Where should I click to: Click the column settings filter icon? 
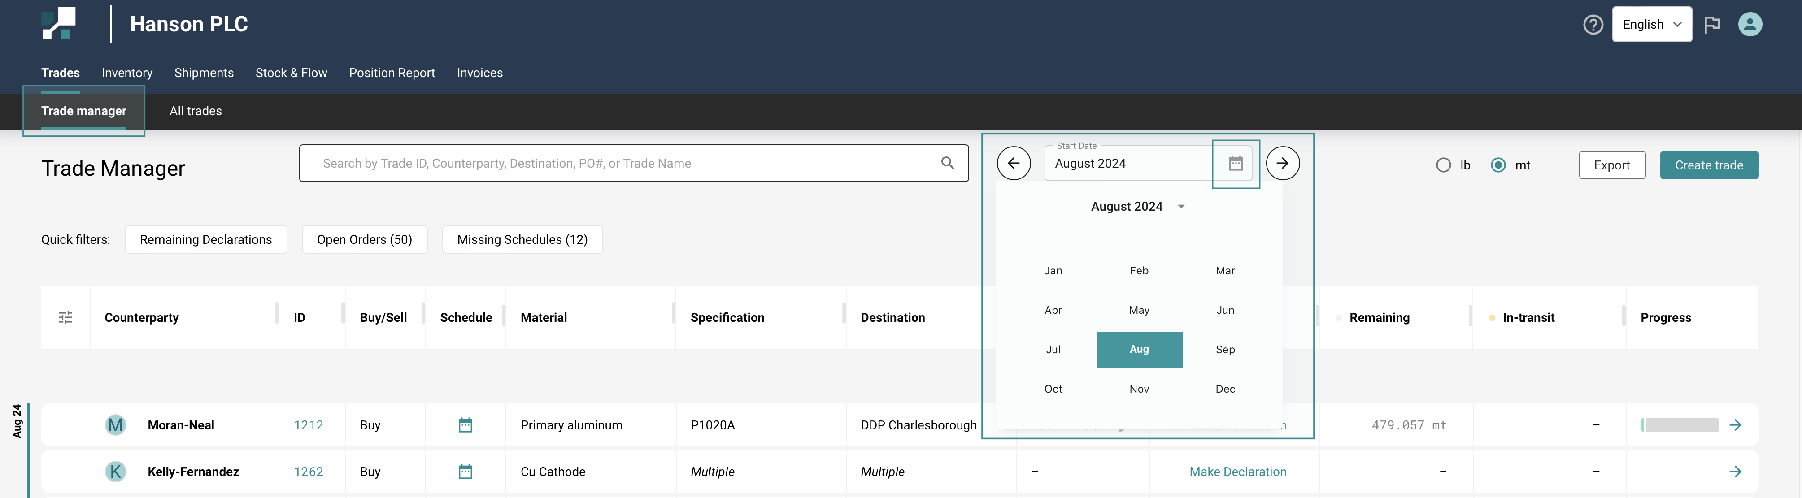[66, 317]
